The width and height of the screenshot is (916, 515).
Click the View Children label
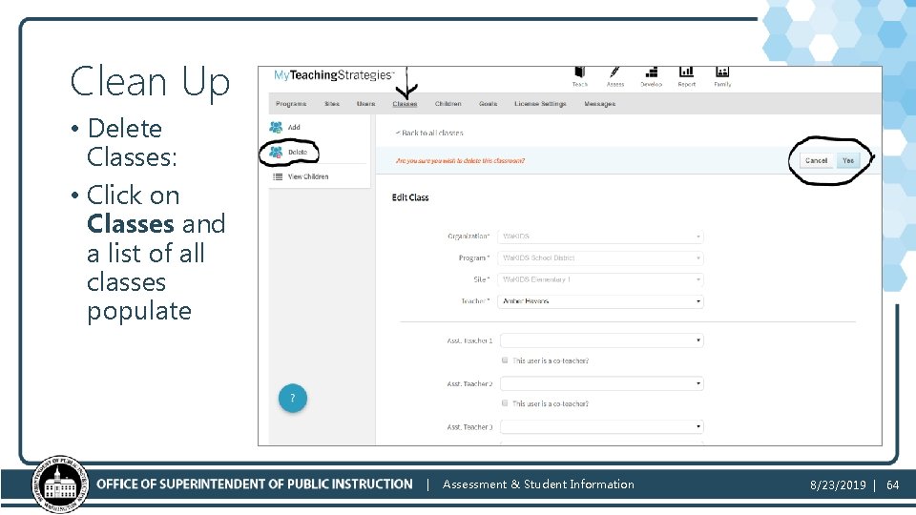point(308,177)
